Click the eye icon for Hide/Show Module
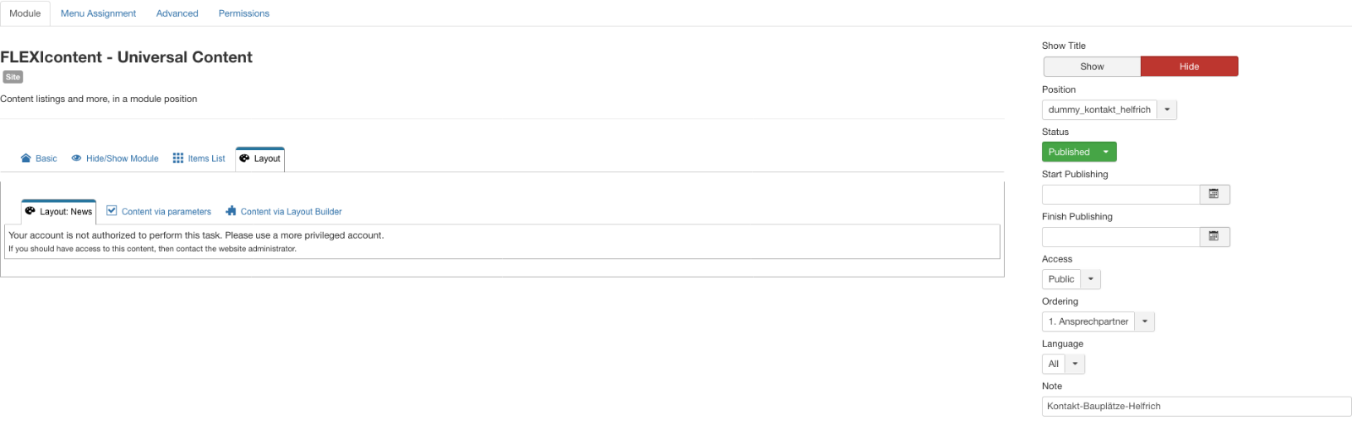Screen dimensions: 1352x421 (x=76, y=158)
